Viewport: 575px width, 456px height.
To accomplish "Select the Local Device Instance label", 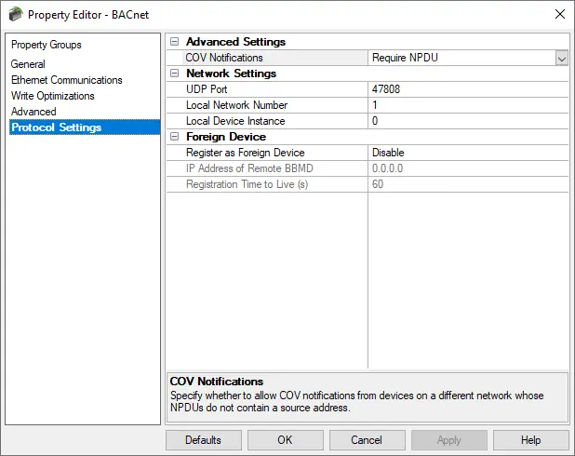I will 235,121.
